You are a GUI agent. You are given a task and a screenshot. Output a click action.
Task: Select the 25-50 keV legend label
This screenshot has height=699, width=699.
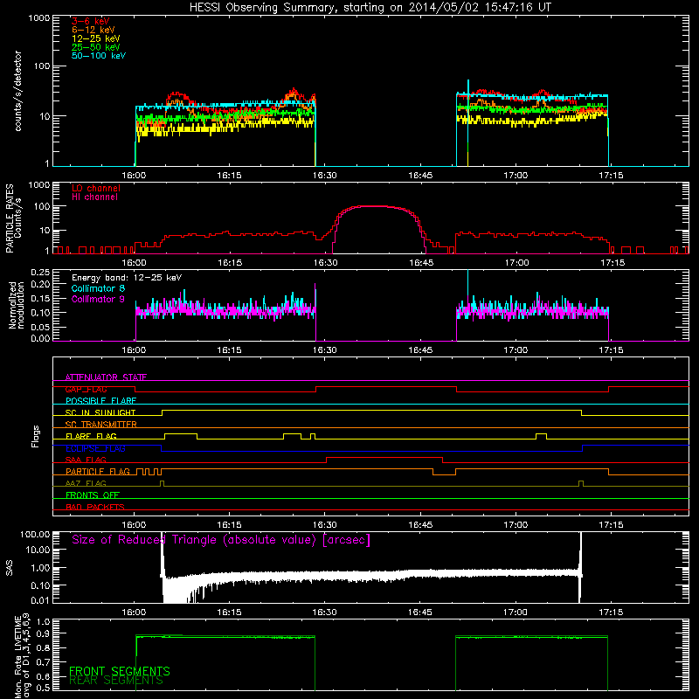click(96, 47)
